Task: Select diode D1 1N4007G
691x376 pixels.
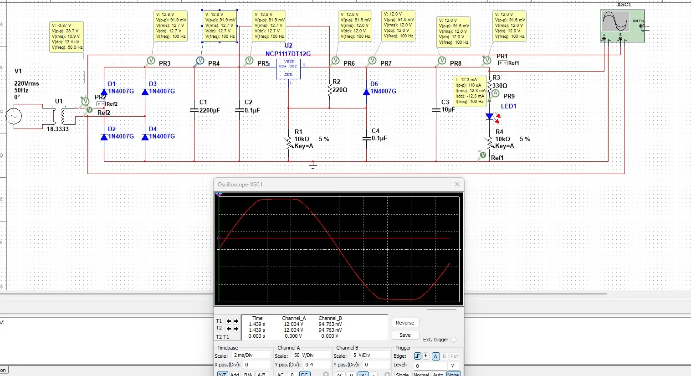Action: pyautogui.click(x=104, y=92)
